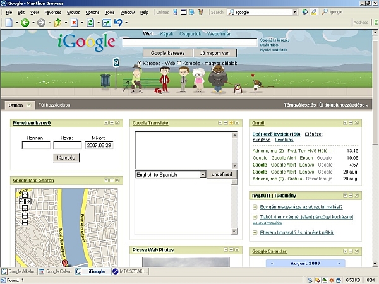Minimize the Google Map Search gadget
Screen dimensions: 379x284
pyautogui.click(x=112, y=180)
